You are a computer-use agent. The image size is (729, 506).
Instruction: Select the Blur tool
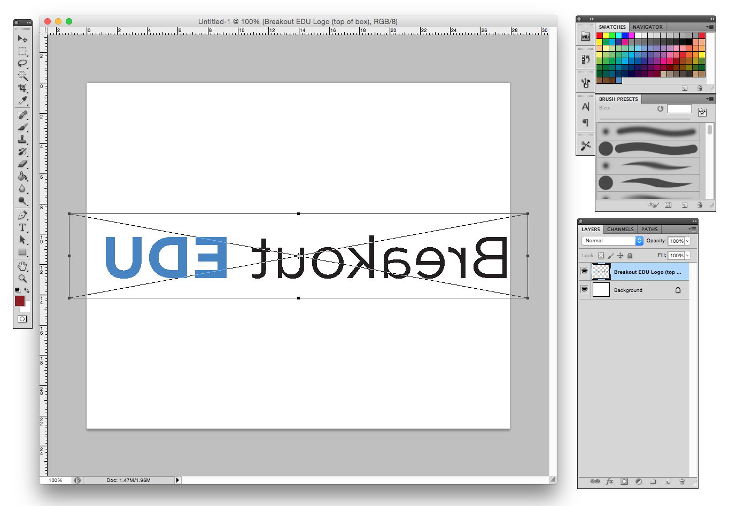point(22,188)
